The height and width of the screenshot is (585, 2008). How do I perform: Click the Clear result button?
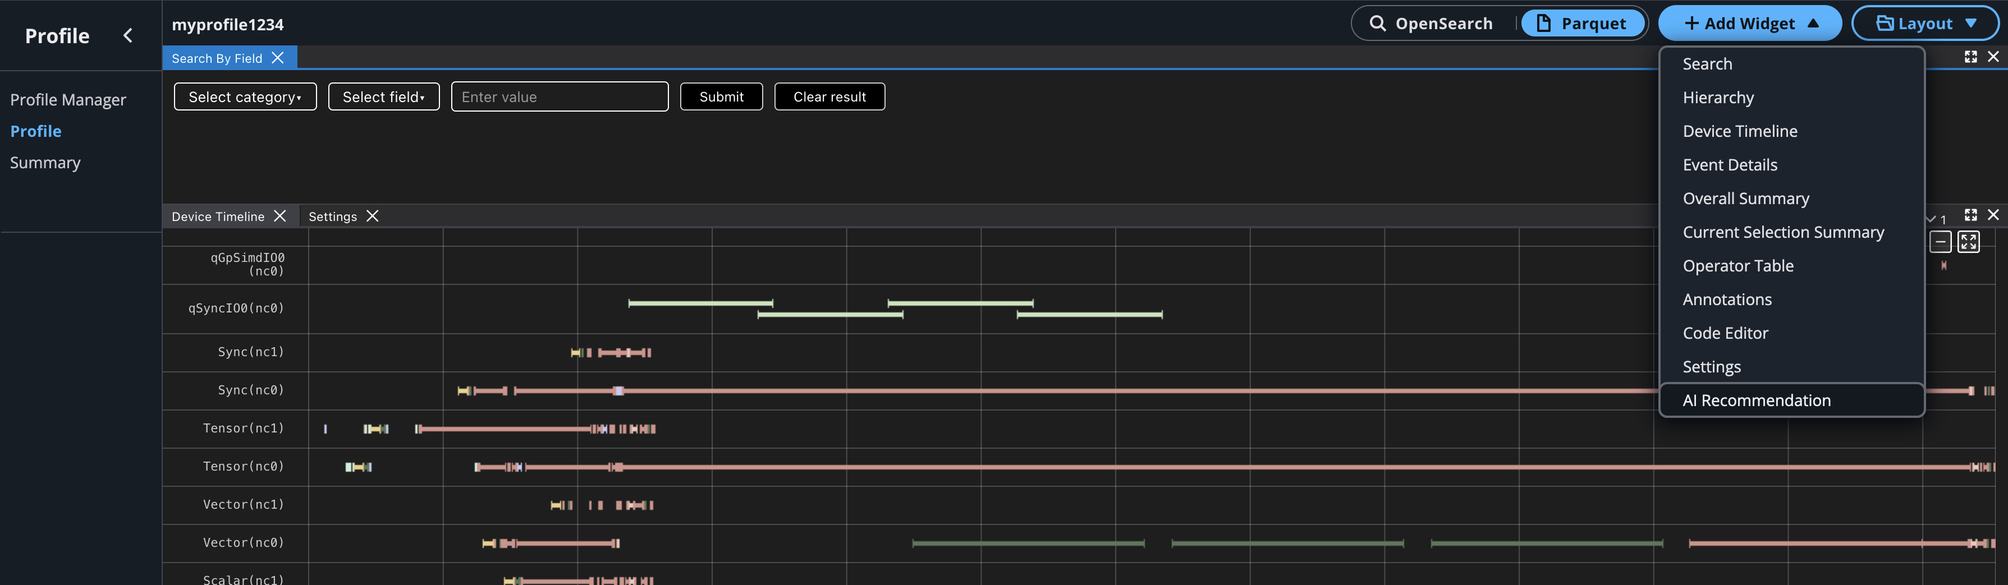click(828, 96)
